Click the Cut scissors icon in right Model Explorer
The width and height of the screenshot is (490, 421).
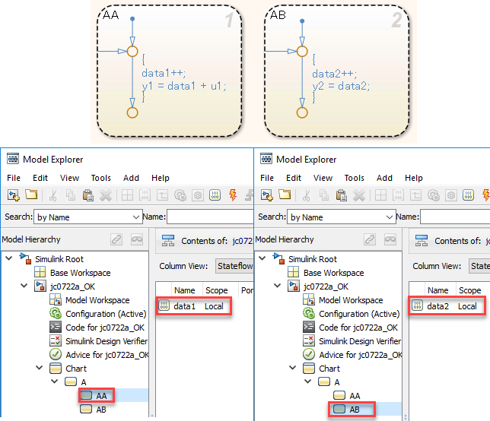tap(306, 195)
